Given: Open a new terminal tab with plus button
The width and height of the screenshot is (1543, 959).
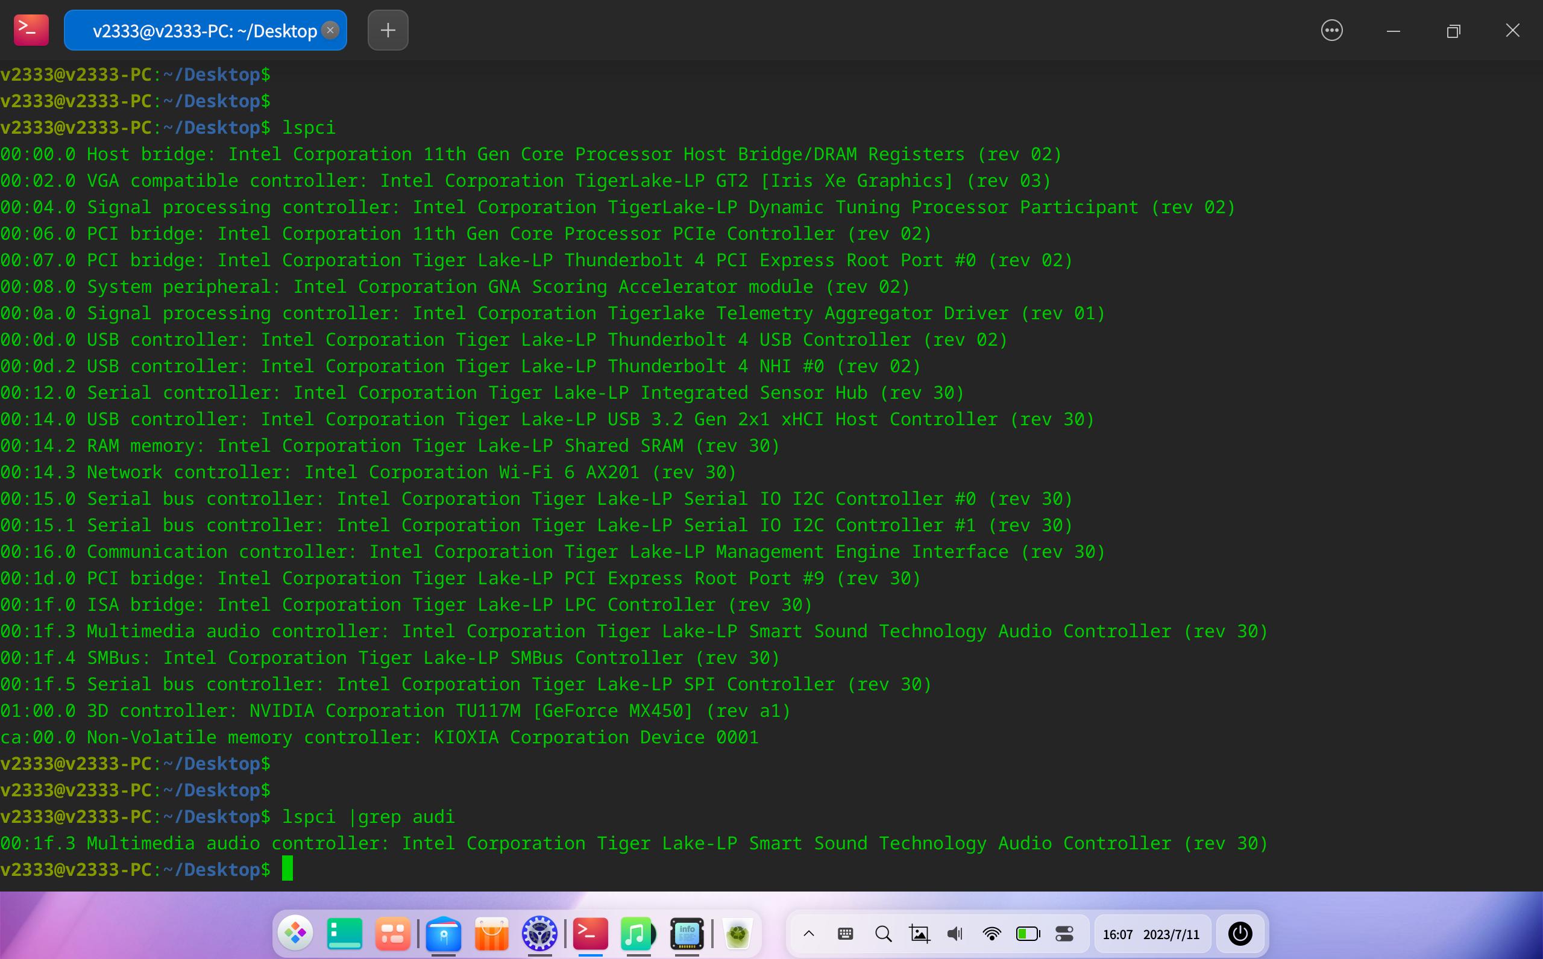Looking at the screenshot, I should click(388, 30).
